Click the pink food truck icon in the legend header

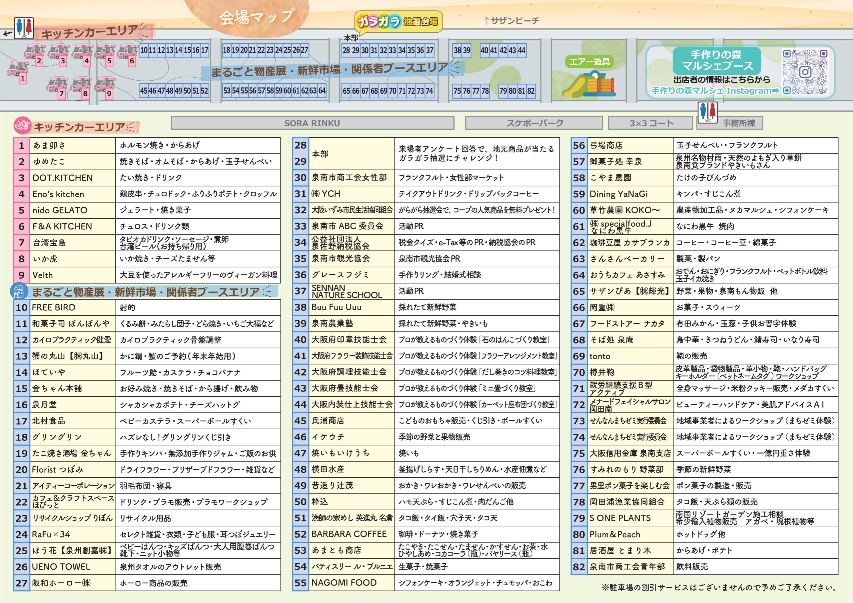tap(22, 126)
